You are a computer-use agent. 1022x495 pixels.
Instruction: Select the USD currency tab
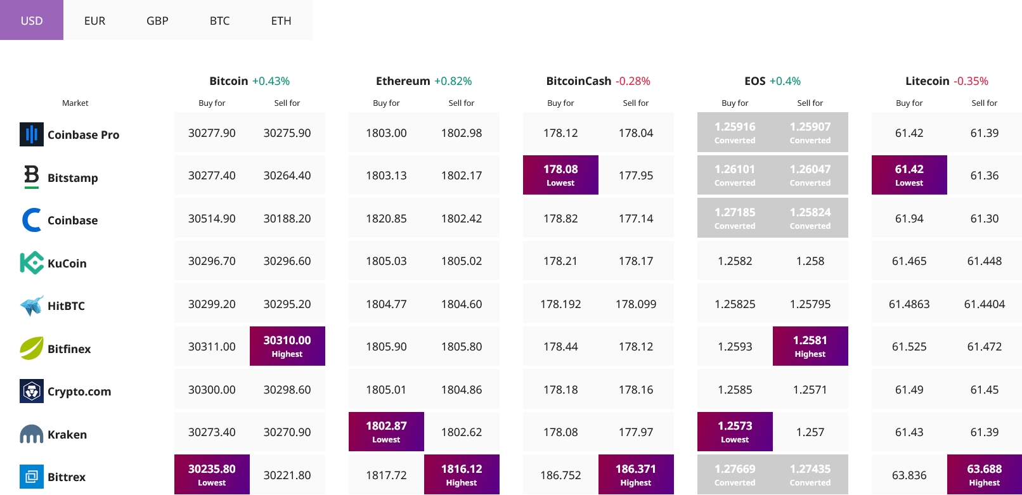[32, 20]
